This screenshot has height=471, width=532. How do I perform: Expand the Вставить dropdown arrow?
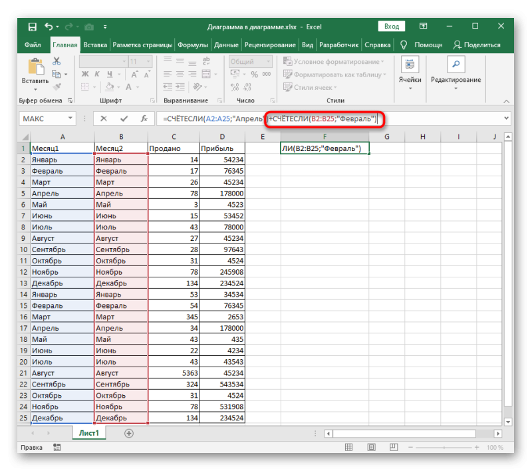(35, 90)
